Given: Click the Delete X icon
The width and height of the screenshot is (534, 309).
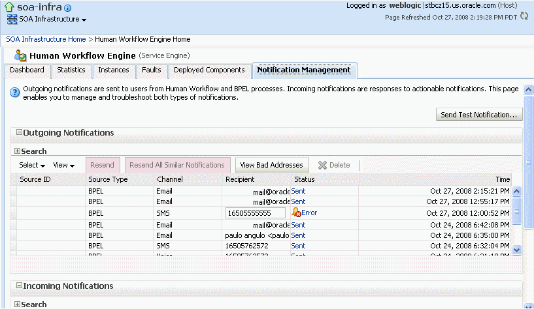Looking at the screenshot, I should (322, 165).
